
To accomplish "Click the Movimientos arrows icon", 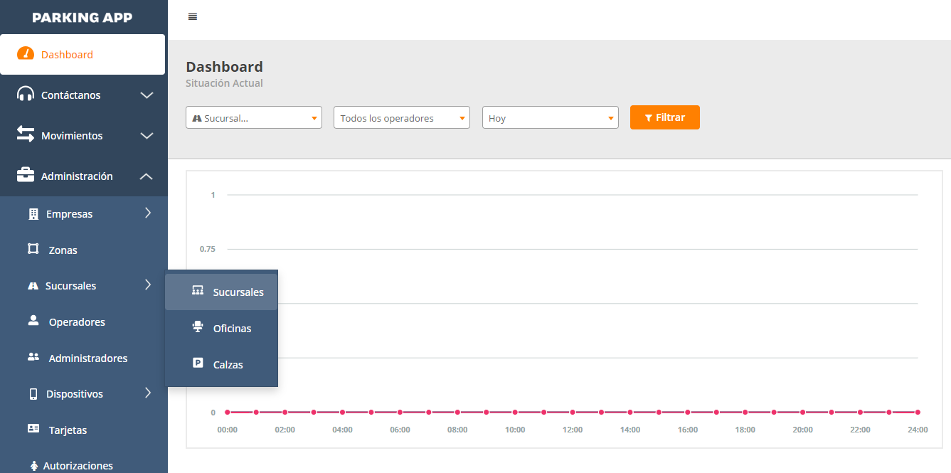I will [26, 134].
